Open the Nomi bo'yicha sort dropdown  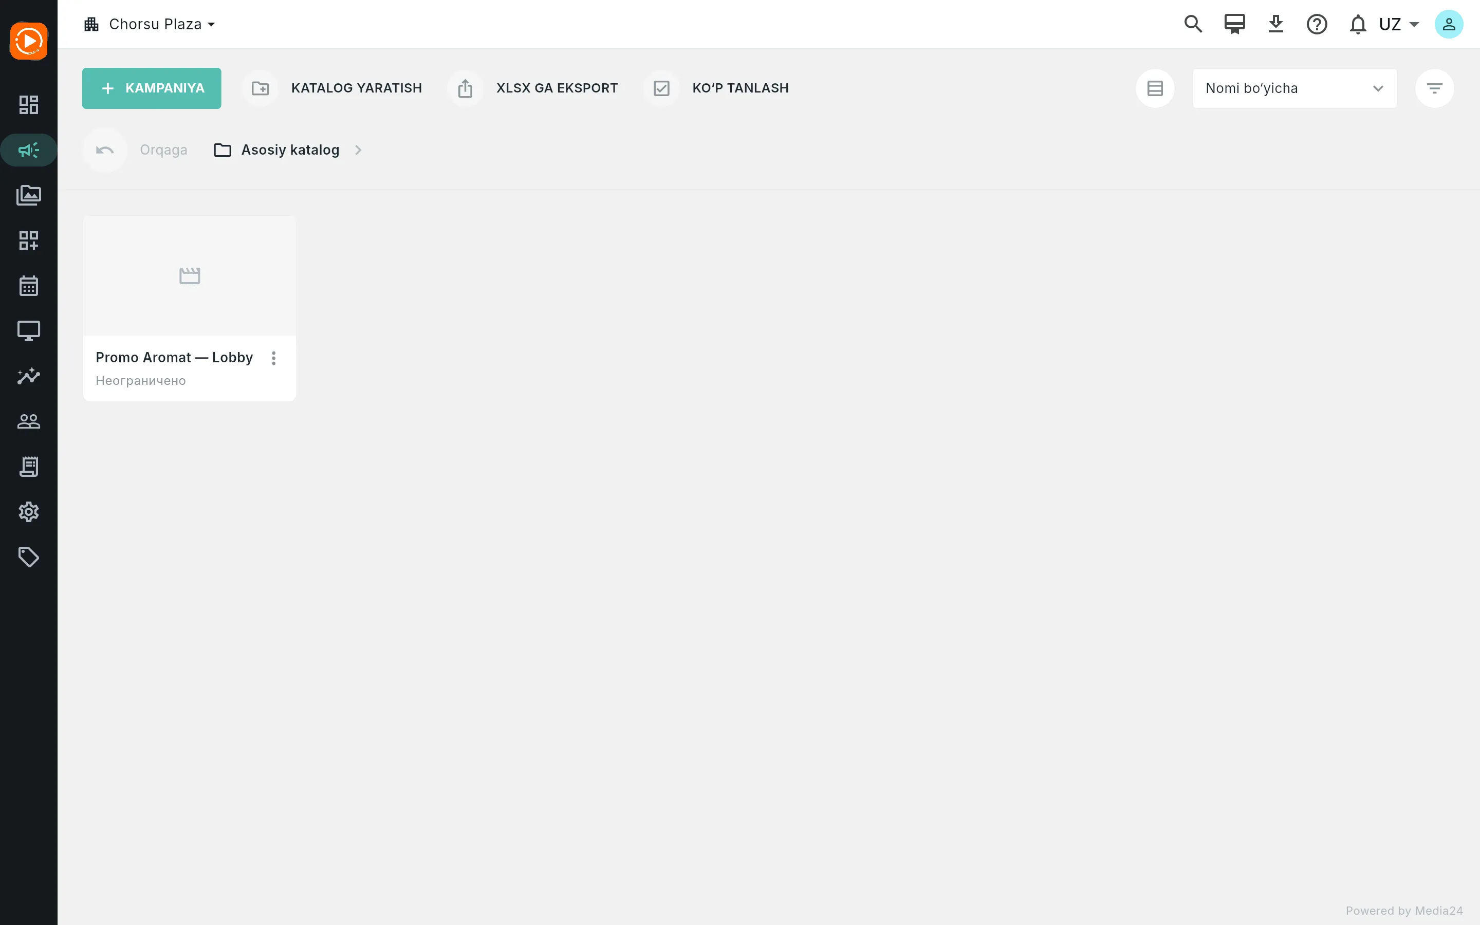[x=1294, y=88]
